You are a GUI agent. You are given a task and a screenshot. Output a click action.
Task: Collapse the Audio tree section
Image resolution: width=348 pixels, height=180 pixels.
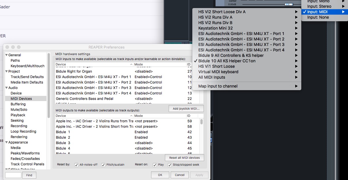[x=7, y=88]
